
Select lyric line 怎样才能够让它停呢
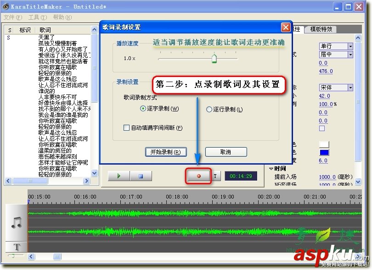[x=63, y=163]
